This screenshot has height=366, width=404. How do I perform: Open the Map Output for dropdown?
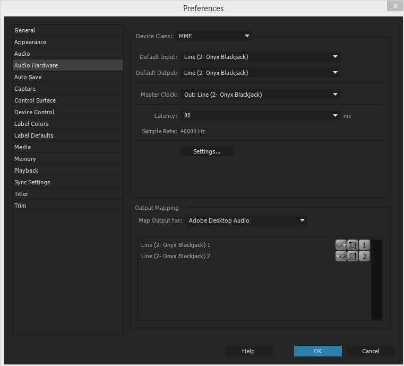coord(246,220)
